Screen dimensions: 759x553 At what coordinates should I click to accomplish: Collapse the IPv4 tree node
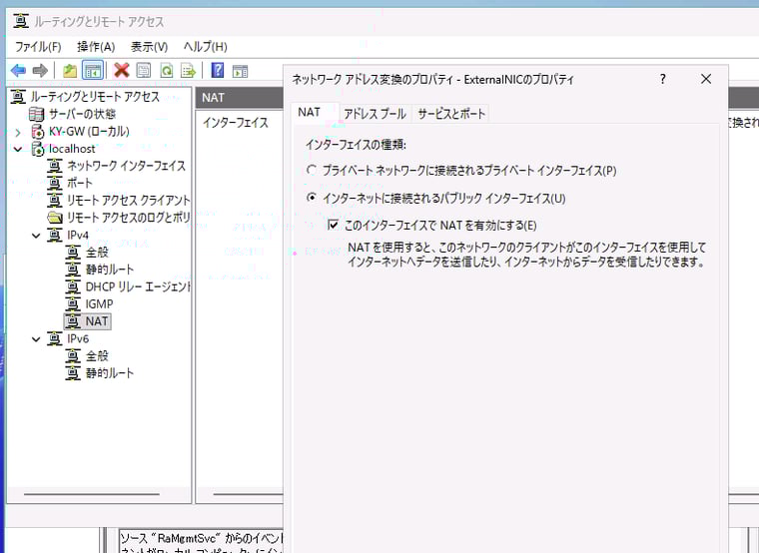tap(36, 236)
